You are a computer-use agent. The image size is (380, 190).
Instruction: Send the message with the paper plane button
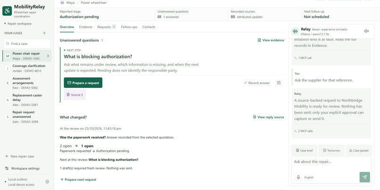tap(365, 177)
